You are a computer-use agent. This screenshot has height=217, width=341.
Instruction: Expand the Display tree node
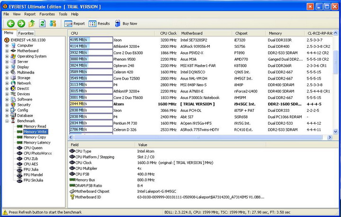click(7, 67)
